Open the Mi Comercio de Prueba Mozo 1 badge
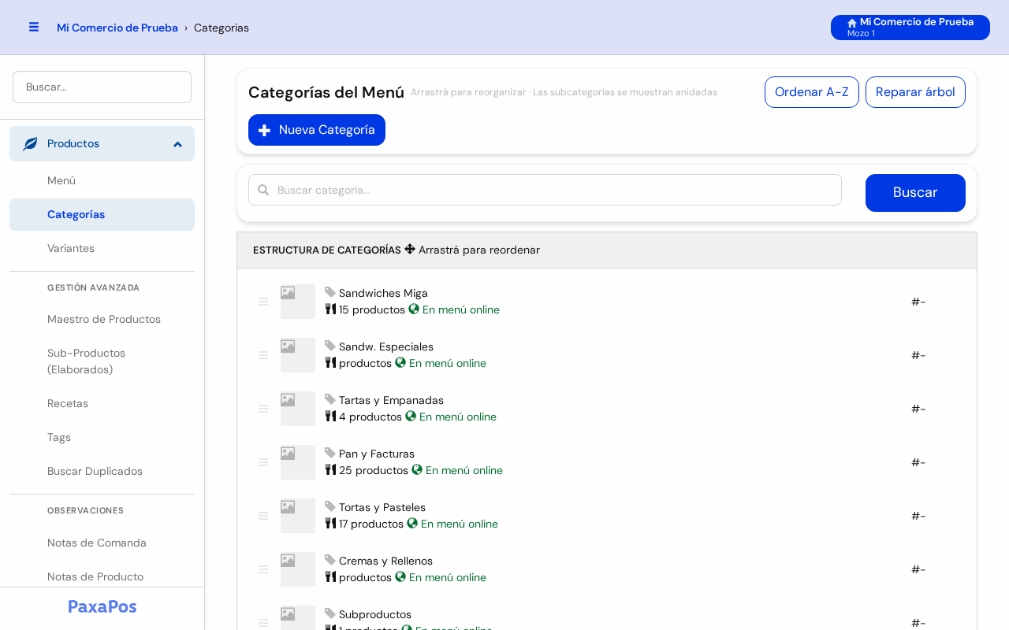Image resolution: width=1009 pixels, height=630 pixels. point(910,28)
